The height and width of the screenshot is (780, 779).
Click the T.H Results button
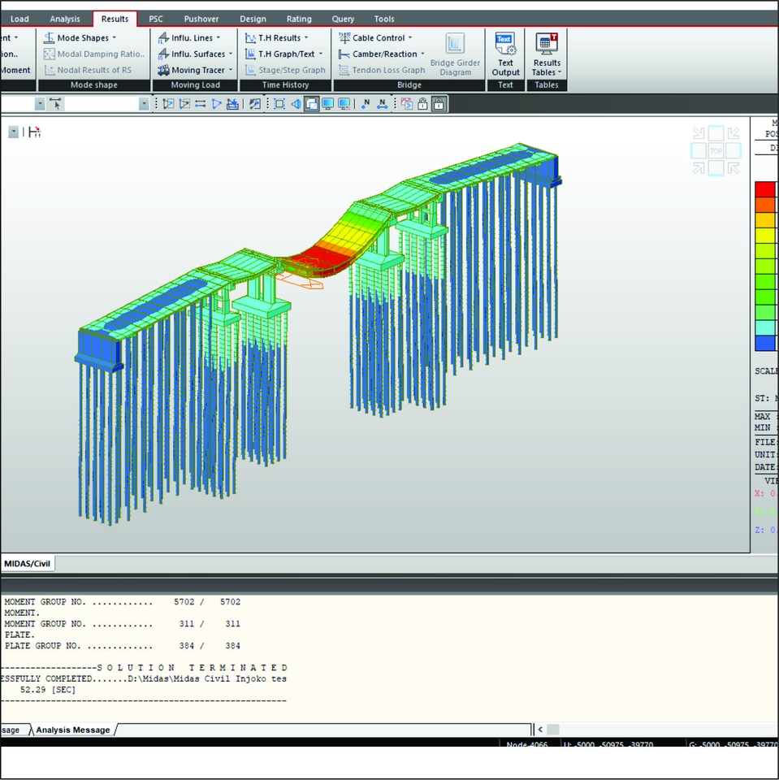(x=280, y=37)
